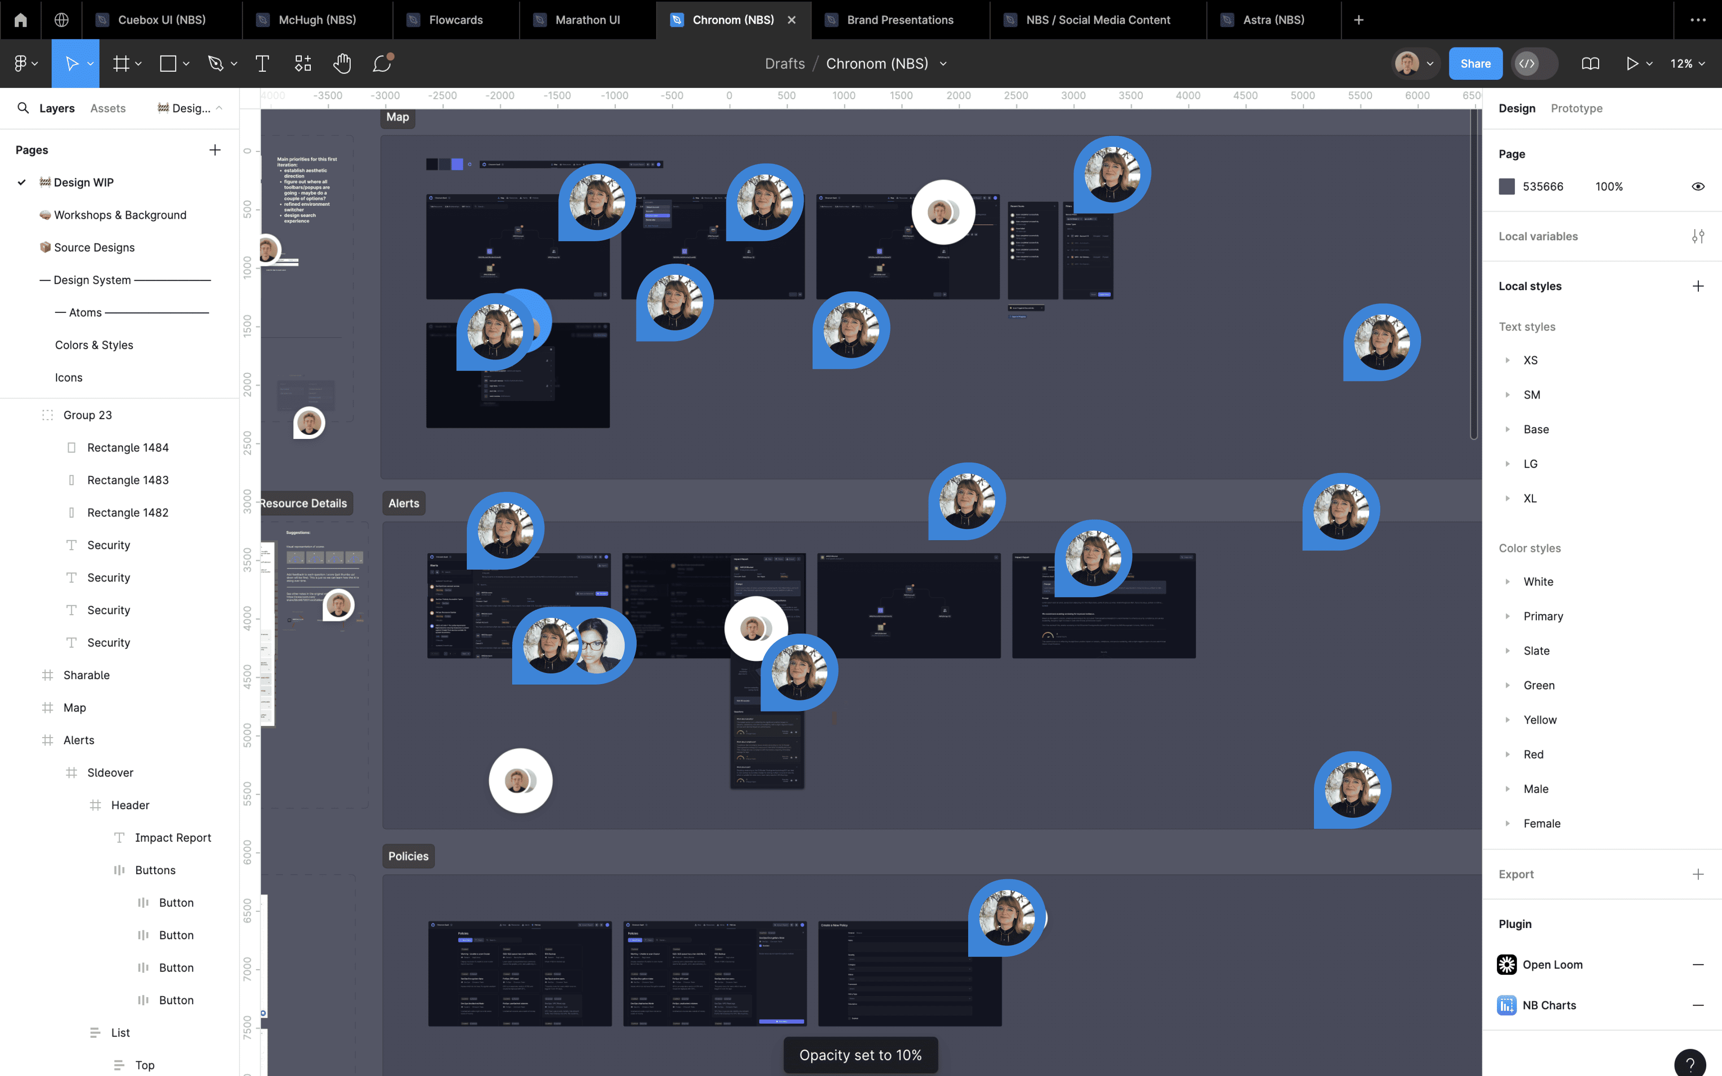Screen dimensions: 1722x1076
Task: Collapse the pages list chevron
Action: click(219, 108)
